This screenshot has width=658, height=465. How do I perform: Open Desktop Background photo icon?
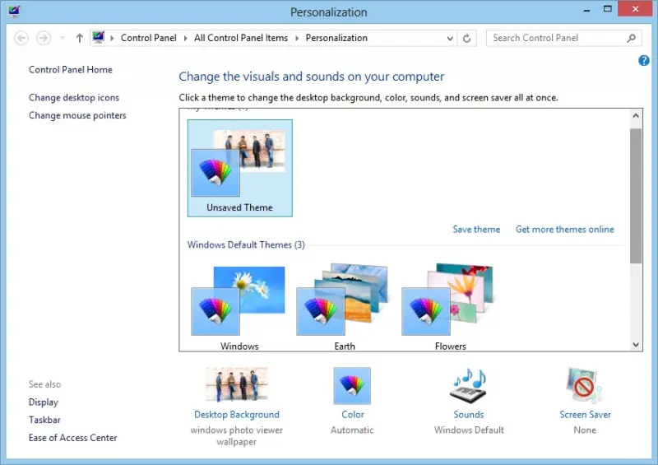tap(237, 384)
